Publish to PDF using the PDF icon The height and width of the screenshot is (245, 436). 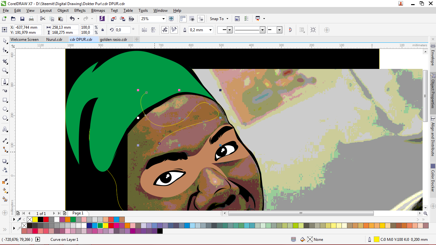pos(131,19)
